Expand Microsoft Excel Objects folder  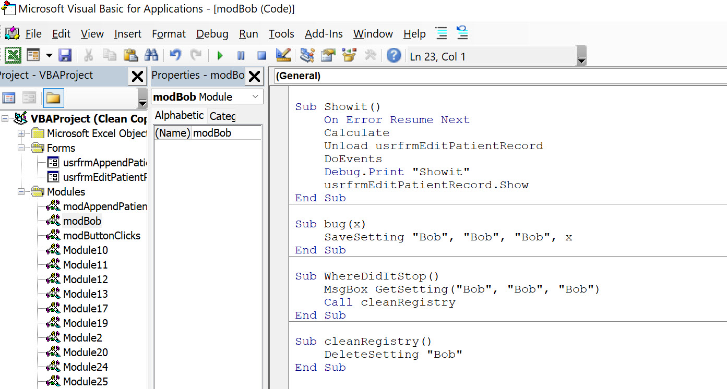point(21,133)
